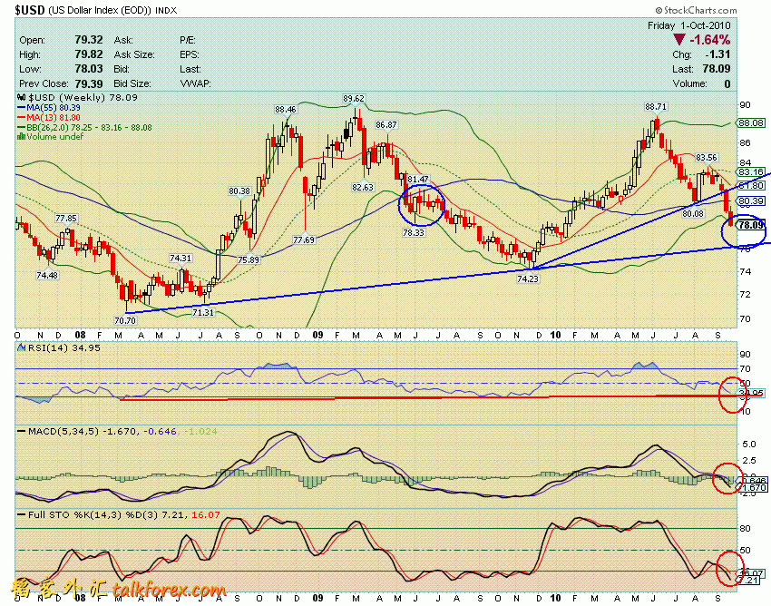This screenshot has height=606, width=771.
Task: Click the MA(13) 81.80 legend entry
Action: click(x=49, y=118)
